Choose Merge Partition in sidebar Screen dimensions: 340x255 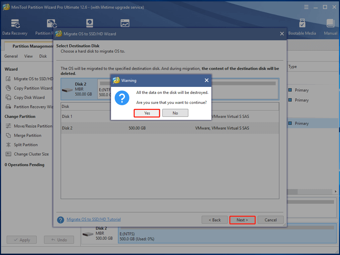pos(23,135)
